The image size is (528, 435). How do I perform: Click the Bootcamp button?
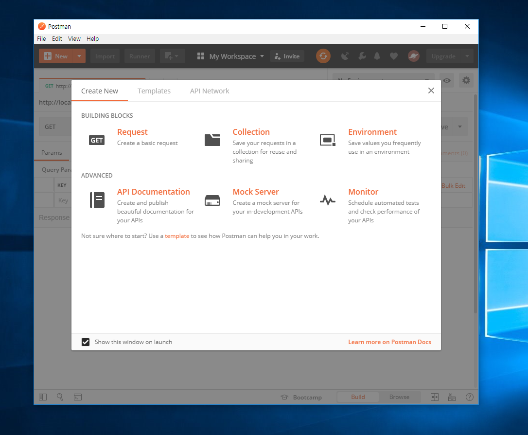coord(301,397)
